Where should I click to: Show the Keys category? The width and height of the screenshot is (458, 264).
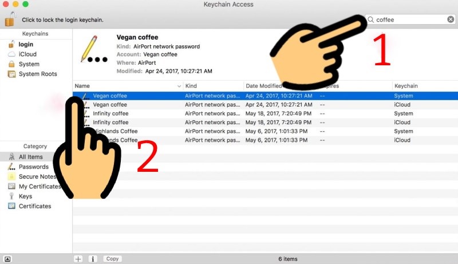coord(25,196)
